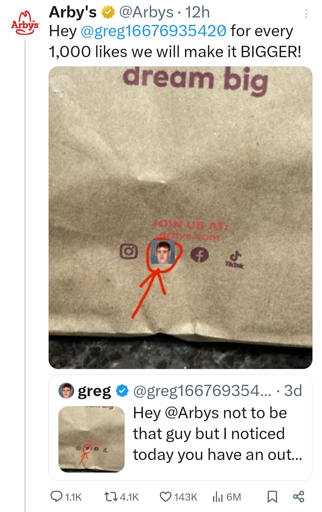
Task: Open greg's quoted tweet text
Action: tap(217, 434)
